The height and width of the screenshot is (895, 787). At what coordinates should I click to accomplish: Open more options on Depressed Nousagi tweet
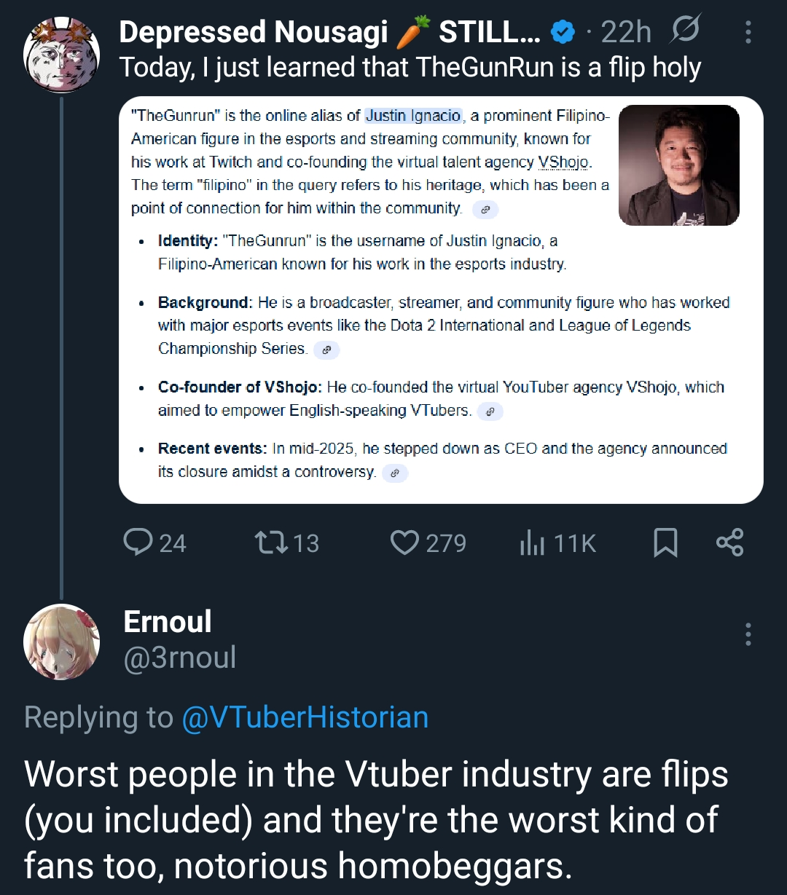[748, 33]
